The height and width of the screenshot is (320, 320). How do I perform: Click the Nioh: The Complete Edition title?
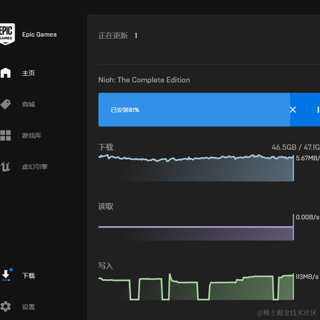(144, 80)
